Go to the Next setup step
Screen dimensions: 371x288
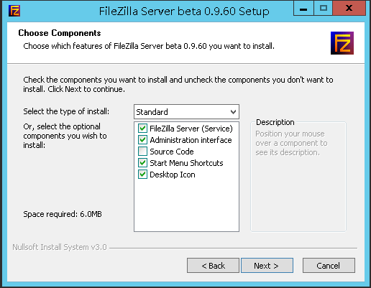pyautogui.click(x=267, y=266)
